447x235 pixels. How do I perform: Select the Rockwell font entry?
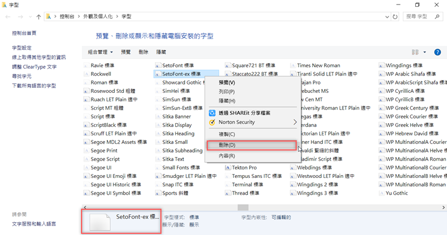[98, 74]
